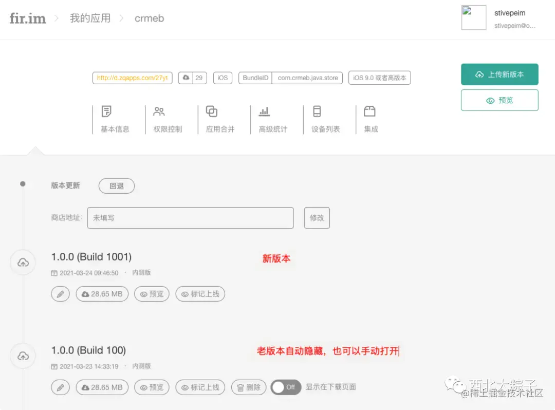The width and height of the screenshot is (555, 410).
Task: Go to 我的应用 breadcrumb
Action: (x=90, y=18)
